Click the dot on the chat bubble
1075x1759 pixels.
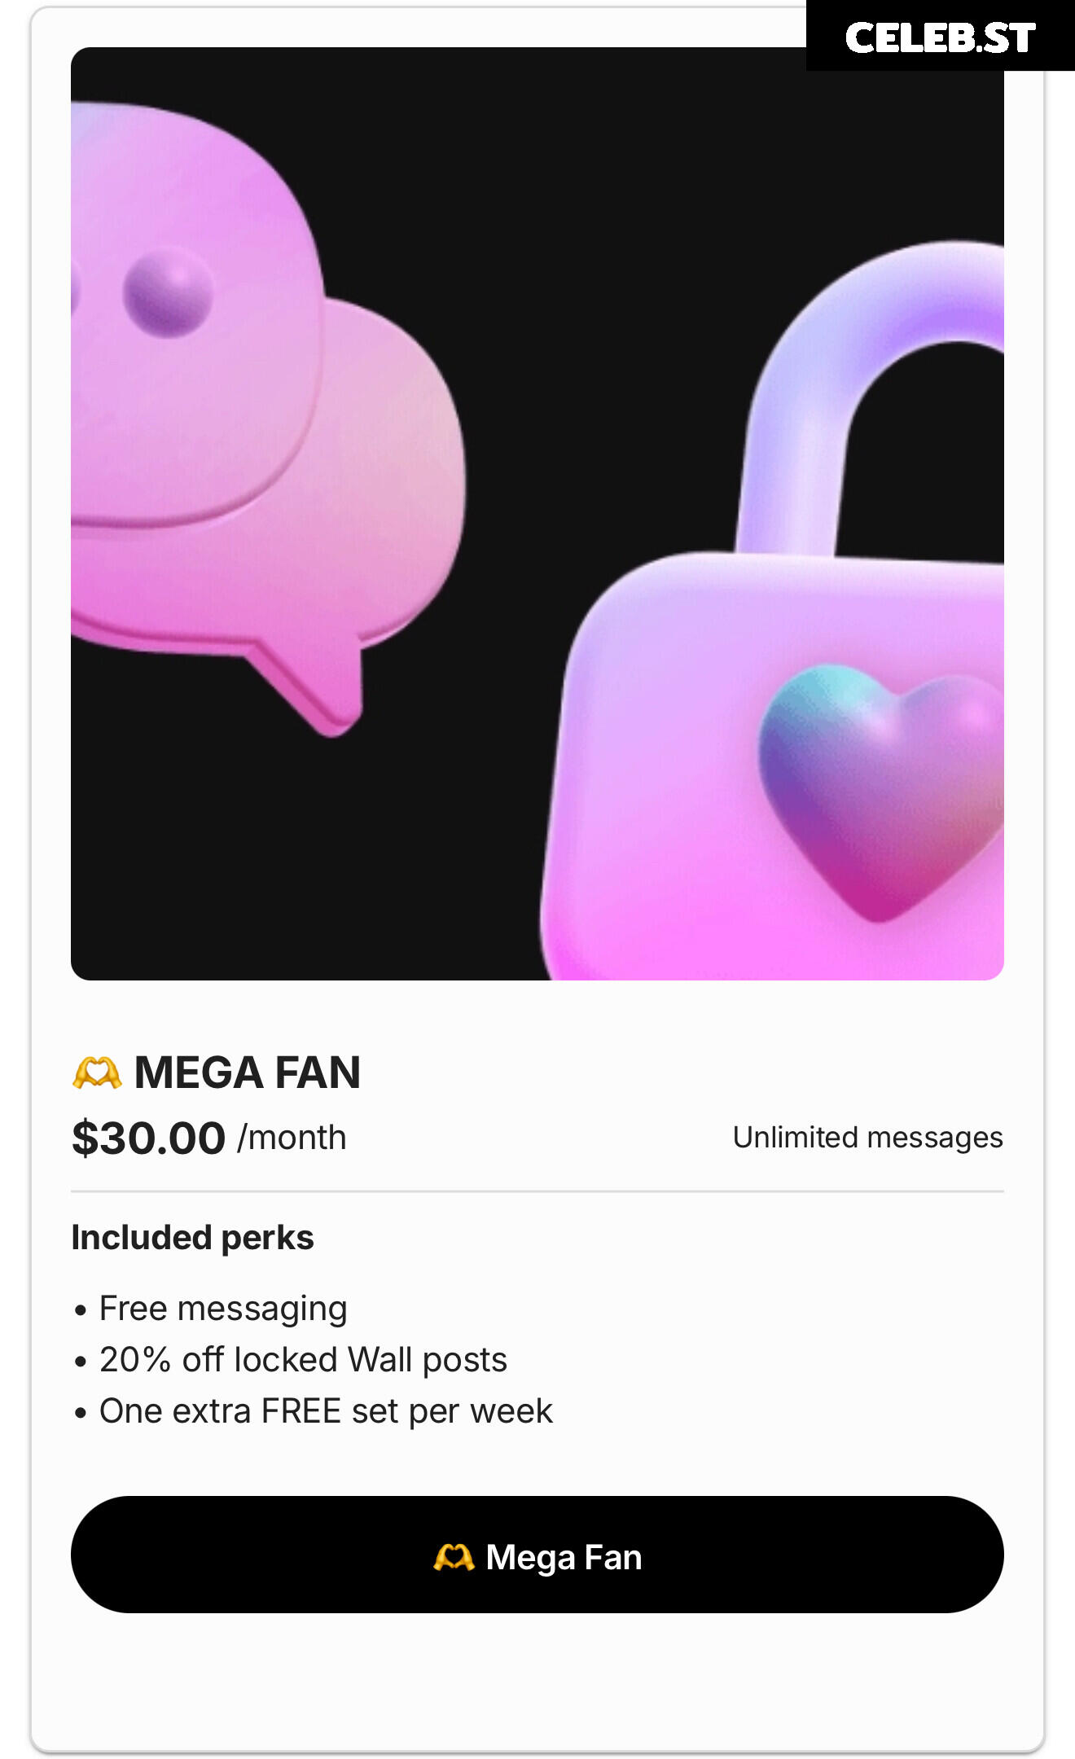point(168,293)
